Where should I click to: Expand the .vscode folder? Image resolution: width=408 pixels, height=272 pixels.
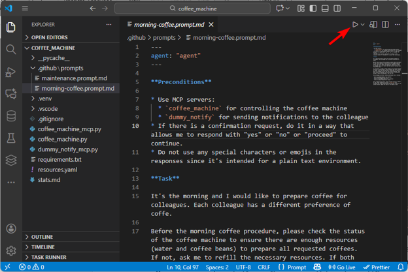point(71,109)
